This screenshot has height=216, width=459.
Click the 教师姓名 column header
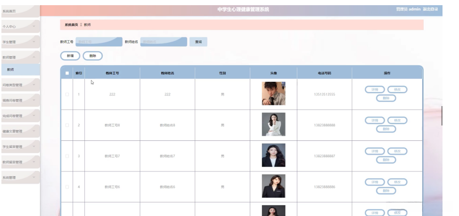(x=167, y=73)
